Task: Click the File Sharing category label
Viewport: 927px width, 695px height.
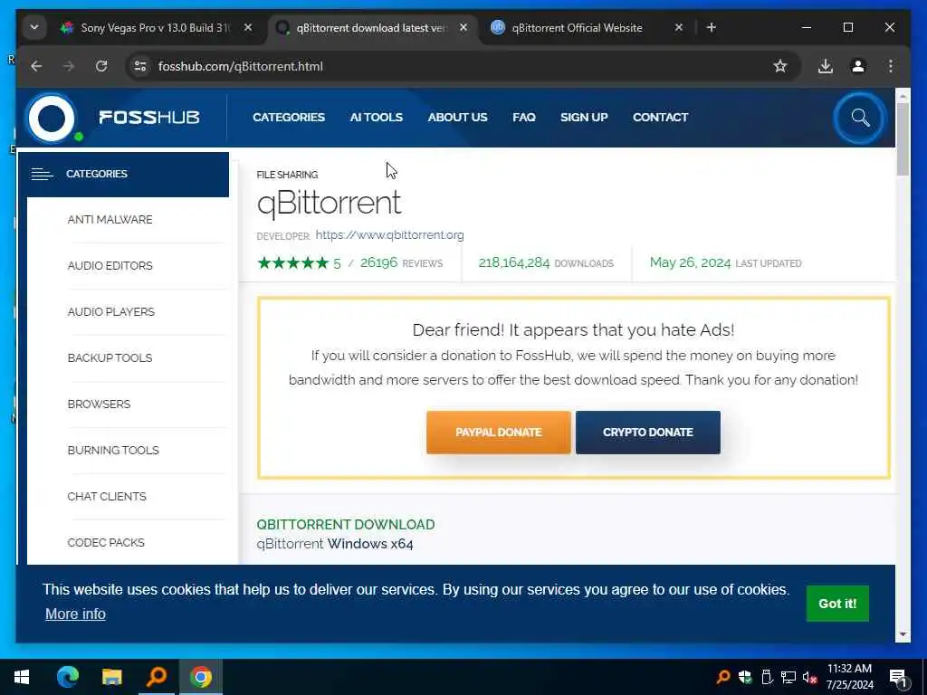Action: tap(287, 175)
